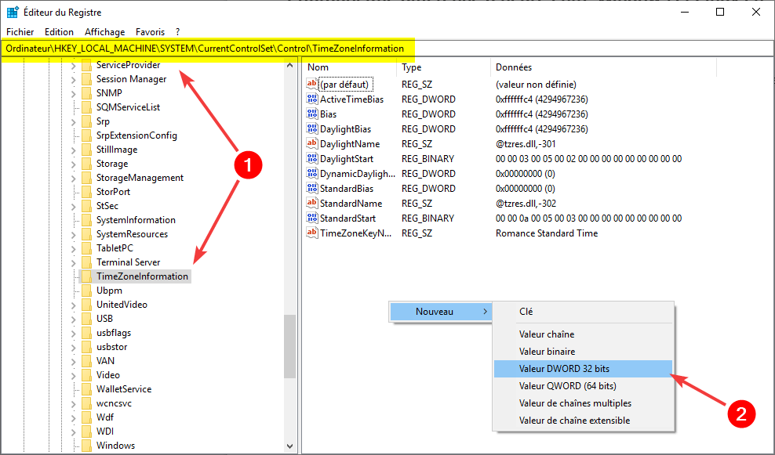The width and height of the screenshot is (775, 455).
Task: Click the Windows folder icon
Action: (86, 446)
